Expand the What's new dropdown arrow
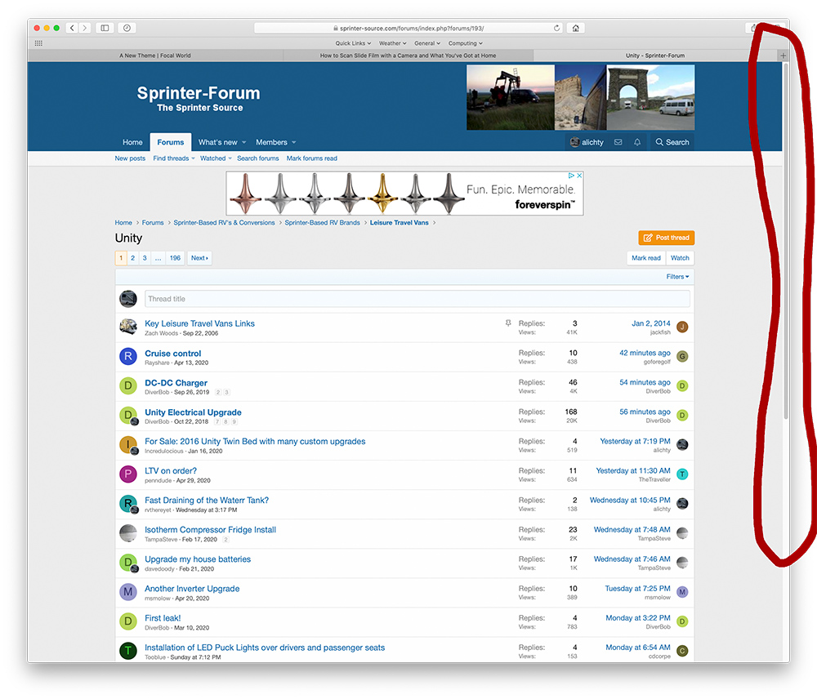Screen dimensions: 817x699 [243, 143]
